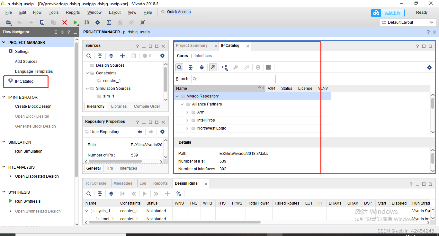Collapse the Vivado Repository tree node
This screenshot has height=236, width=439.
pyautogui.click(x=177, y=96)
